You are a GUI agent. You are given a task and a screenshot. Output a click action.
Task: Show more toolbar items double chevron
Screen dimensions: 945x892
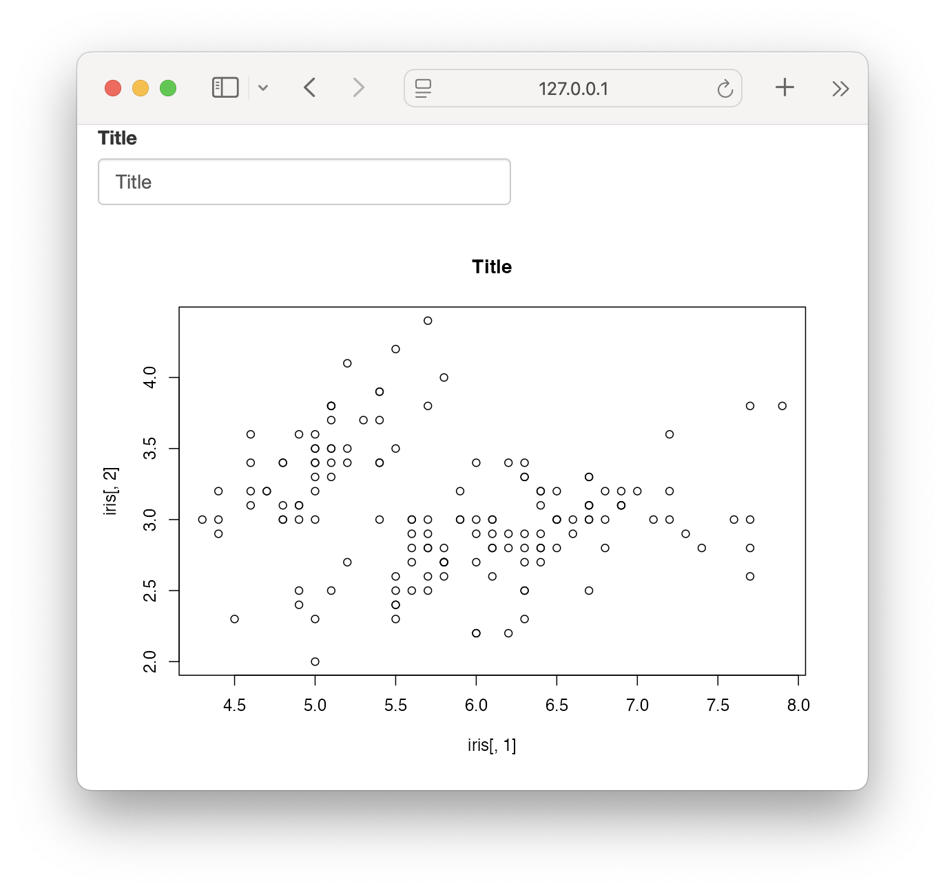840,89
